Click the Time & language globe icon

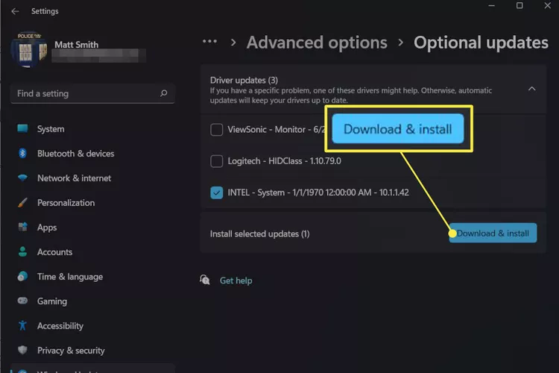22,276
